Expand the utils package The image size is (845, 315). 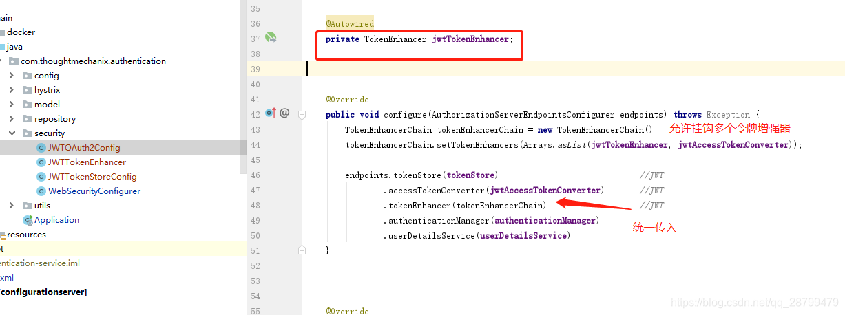pos(12,206)
